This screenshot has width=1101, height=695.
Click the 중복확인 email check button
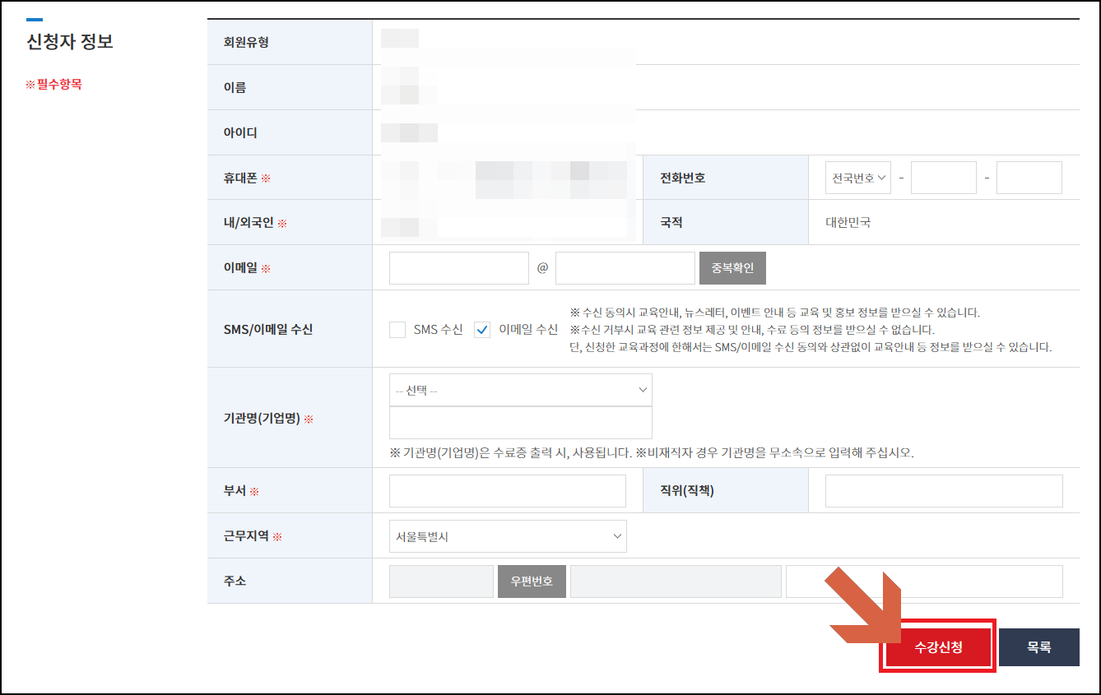coord(732,268)
